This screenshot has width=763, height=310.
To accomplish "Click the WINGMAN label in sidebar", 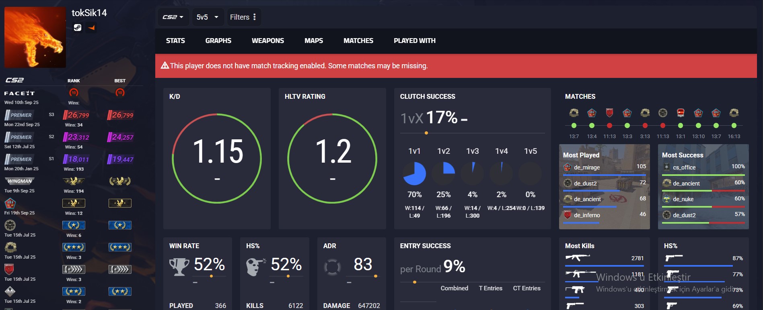I will tap(19, 182).
